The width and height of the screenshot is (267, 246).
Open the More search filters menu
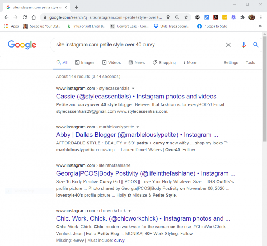(190, 62)
